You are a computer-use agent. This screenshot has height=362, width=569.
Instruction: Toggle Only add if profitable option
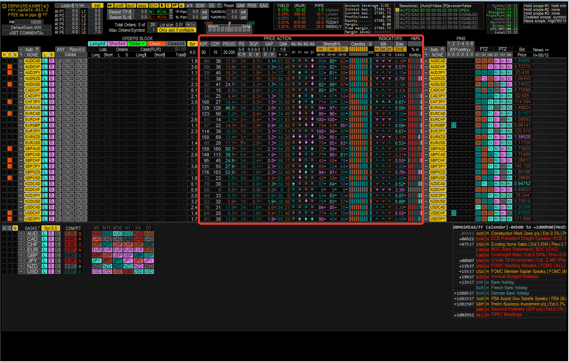(x=176, y=30)
